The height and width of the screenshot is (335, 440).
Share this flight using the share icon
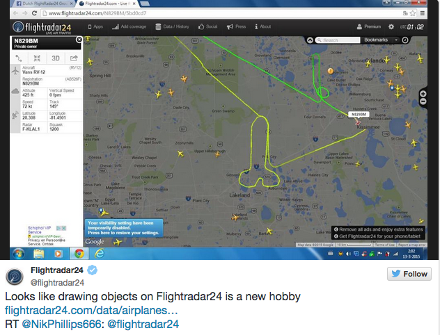click(x=74, y=58)
